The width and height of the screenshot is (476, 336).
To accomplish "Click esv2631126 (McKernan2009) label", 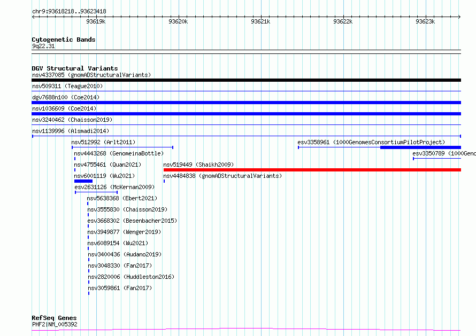I will click(x=114, y=187).
